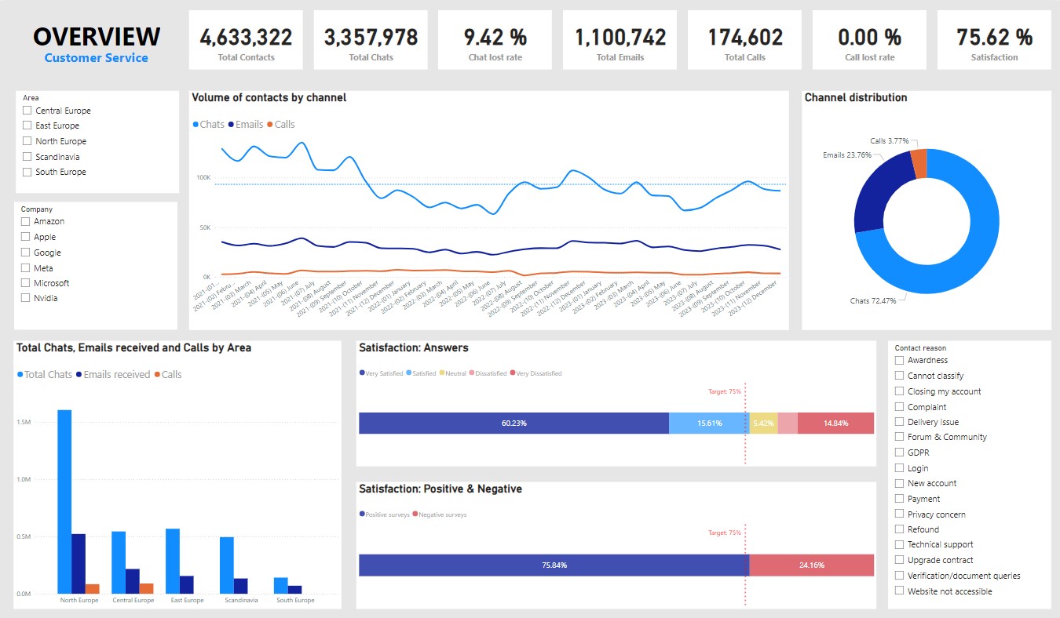
Task: Select North Europe in the Area slicer
Action: point(27,141)
